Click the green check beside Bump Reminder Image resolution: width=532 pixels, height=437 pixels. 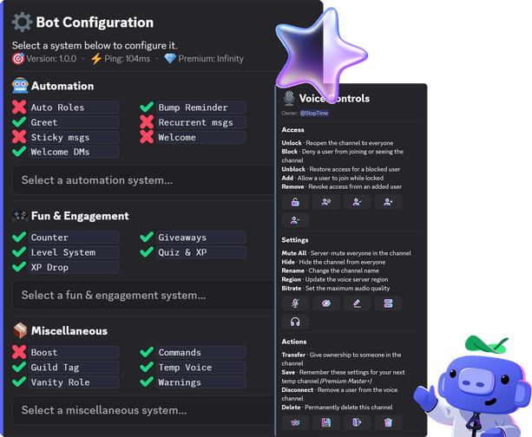point(147,108)
